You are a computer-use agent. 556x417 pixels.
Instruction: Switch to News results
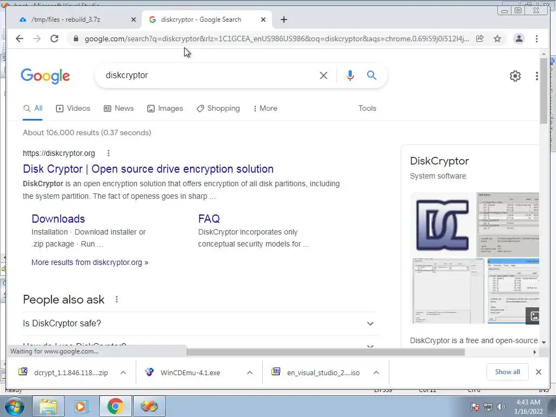(x=118, y=109)
